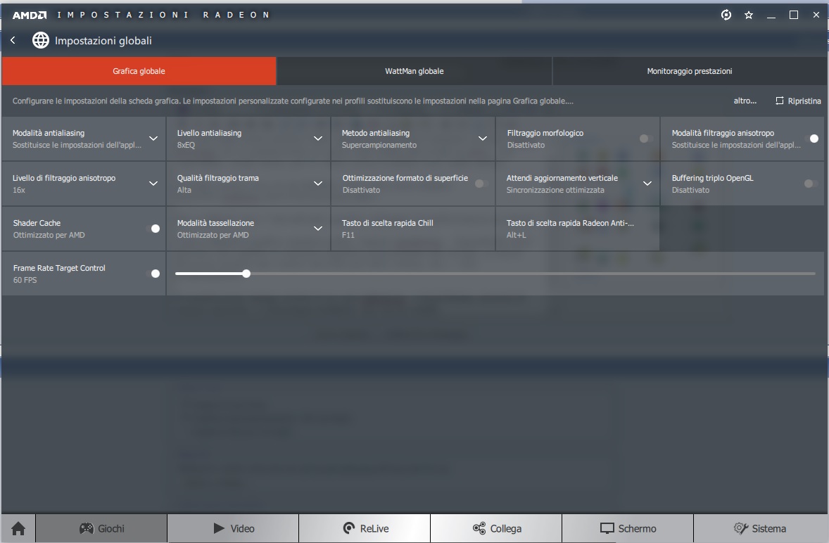829x543 pixels.
Task: Click the AMD logo in title bar
Action: pyautogui.click(x=30, y=15)
